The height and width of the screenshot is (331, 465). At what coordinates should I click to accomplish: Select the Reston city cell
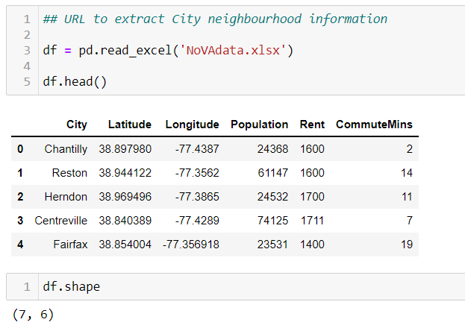pyautogui.click(x=69, y=173)
